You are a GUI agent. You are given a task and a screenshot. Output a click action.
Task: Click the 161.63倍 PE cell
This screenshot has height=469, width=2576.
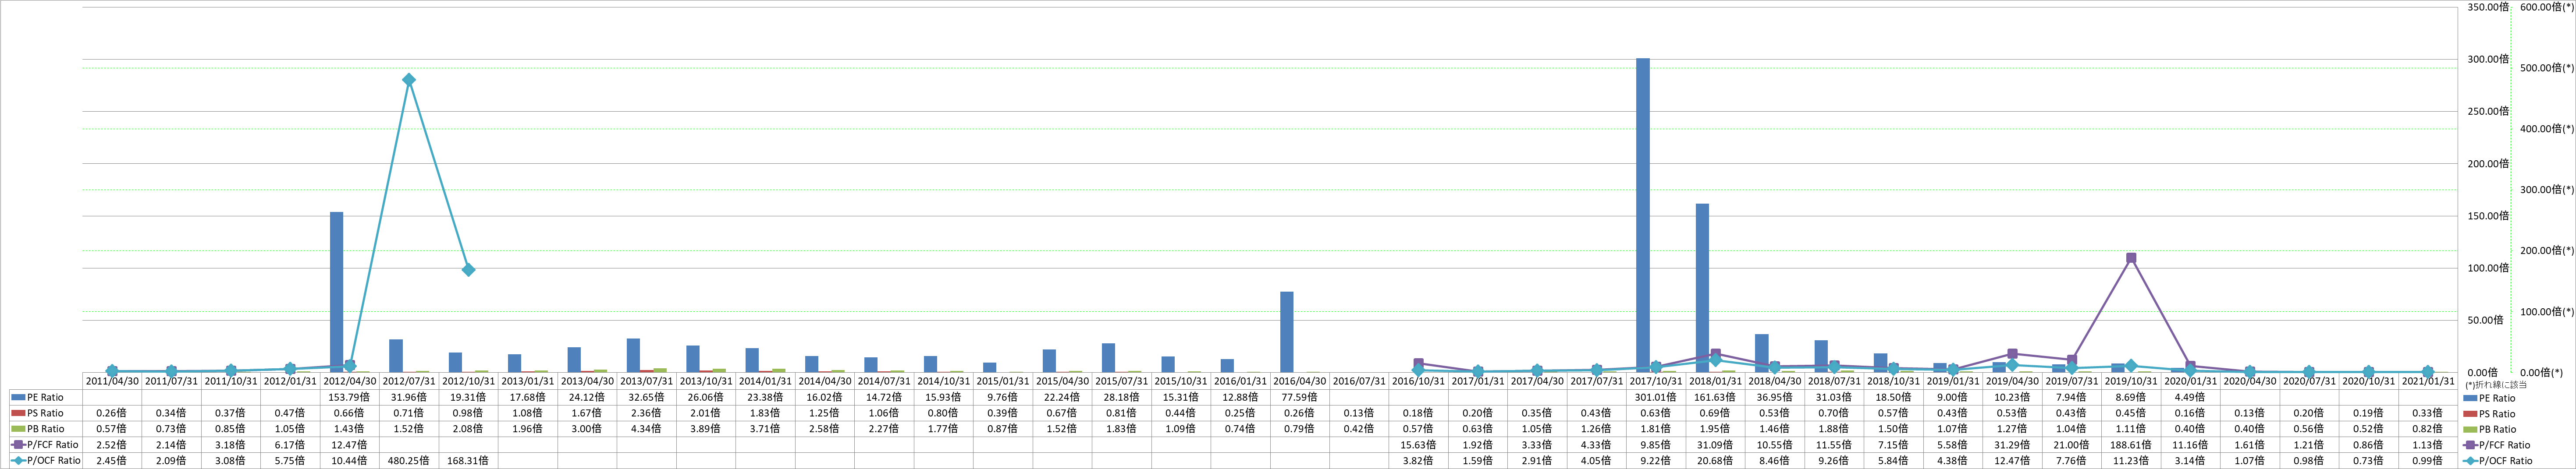click(1716, 397)
